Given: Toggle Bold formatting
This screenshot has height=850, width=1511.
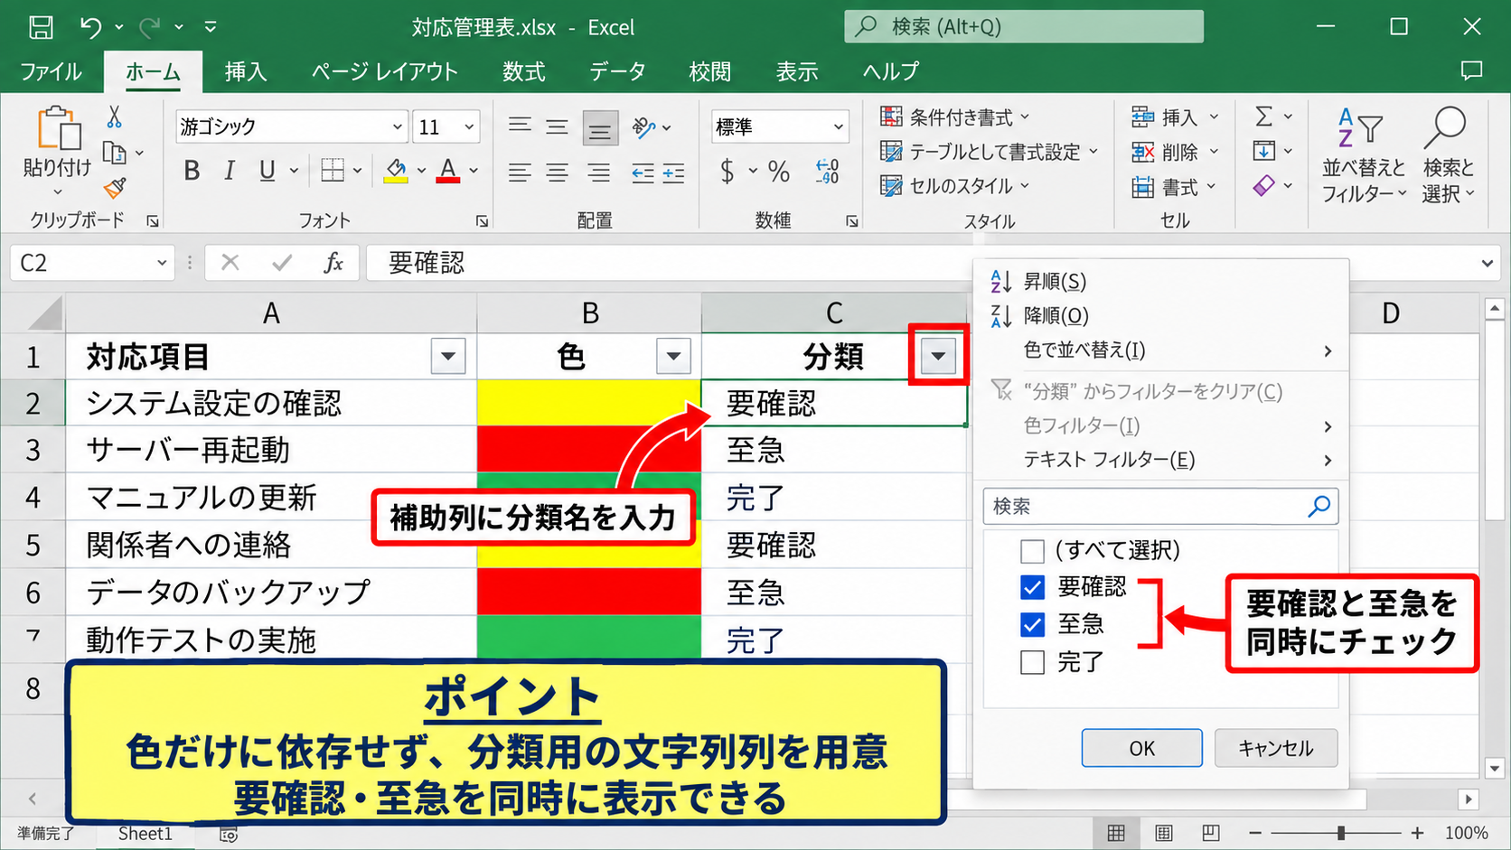Looking at the screenshot, I should pos(192,171).
